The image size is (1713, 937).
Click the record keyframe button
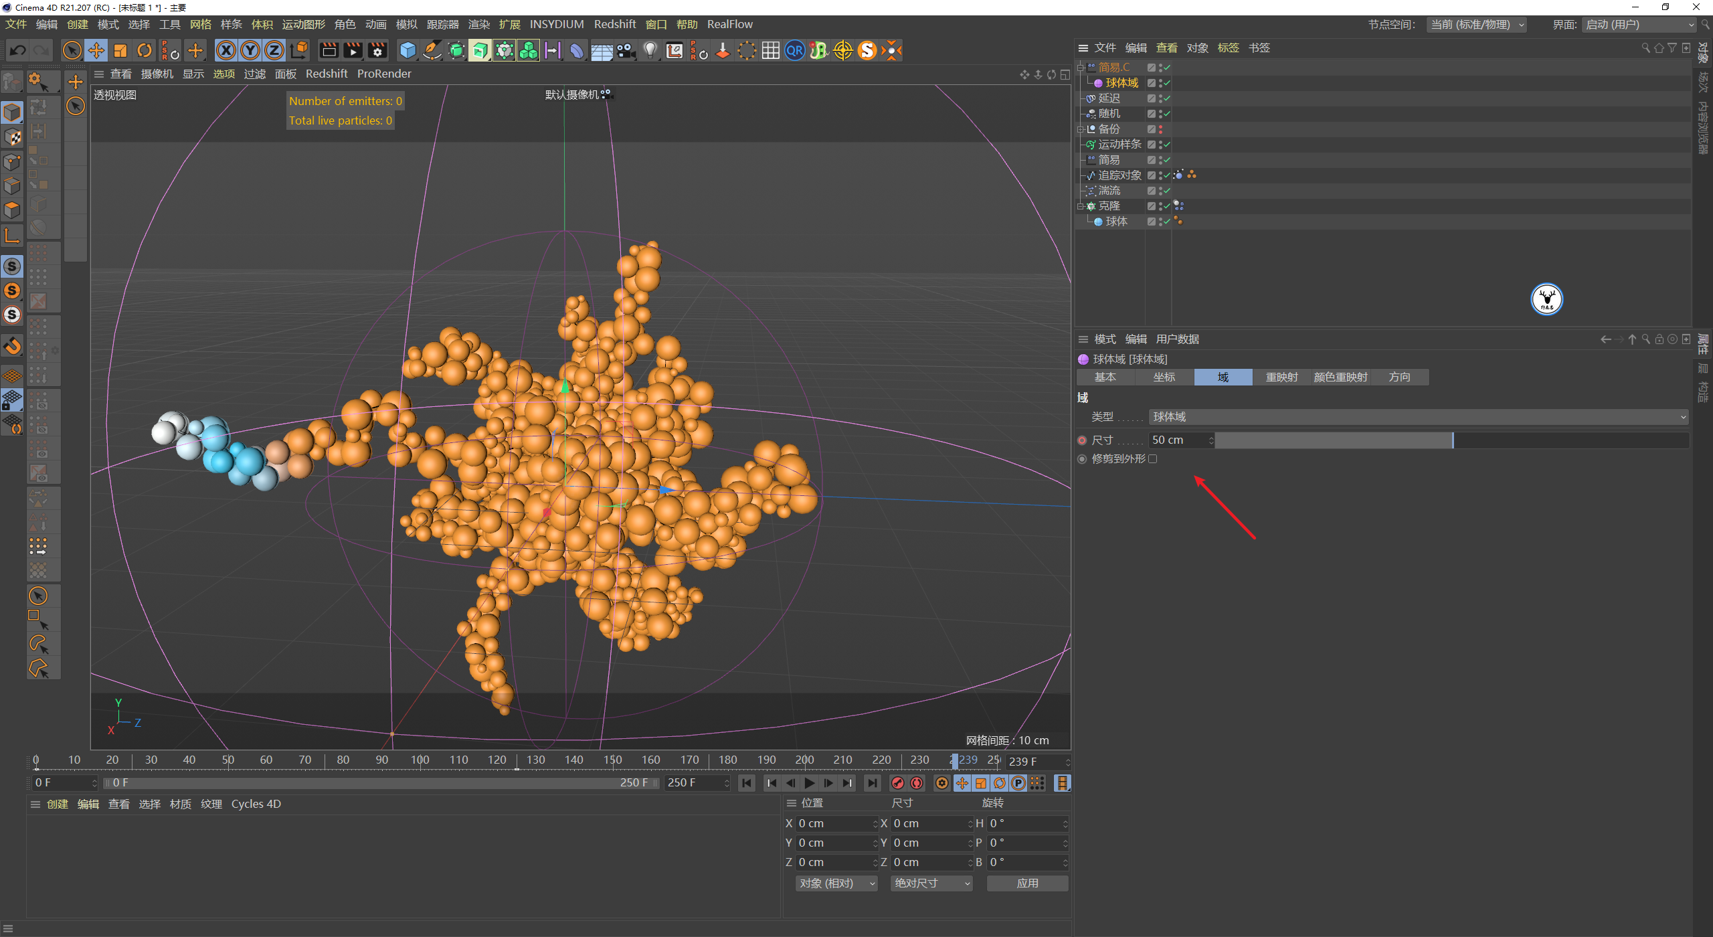(x=898, y=783)
